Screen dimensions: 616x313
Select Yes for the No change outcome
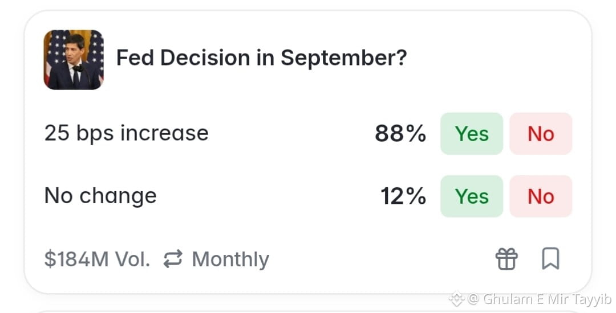pos(472,196)
